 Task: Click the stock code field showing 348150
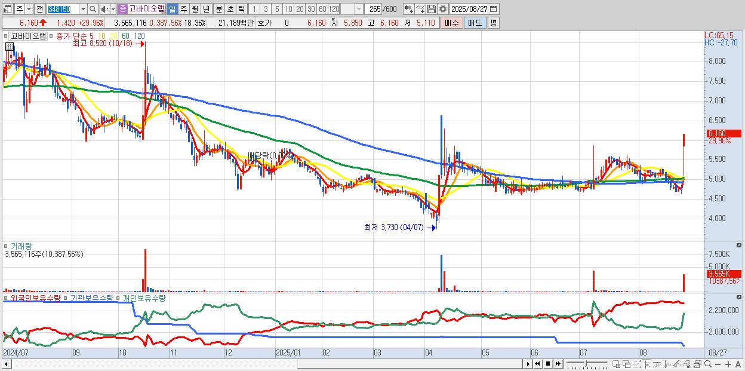tap(63, 9)
